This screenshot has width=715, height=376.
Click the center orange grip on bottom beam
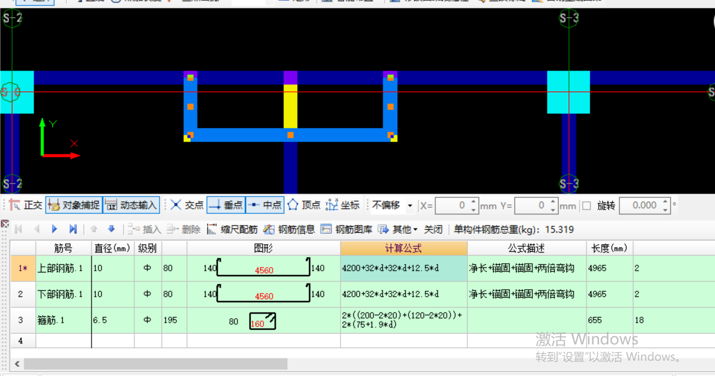coord(290,135)
